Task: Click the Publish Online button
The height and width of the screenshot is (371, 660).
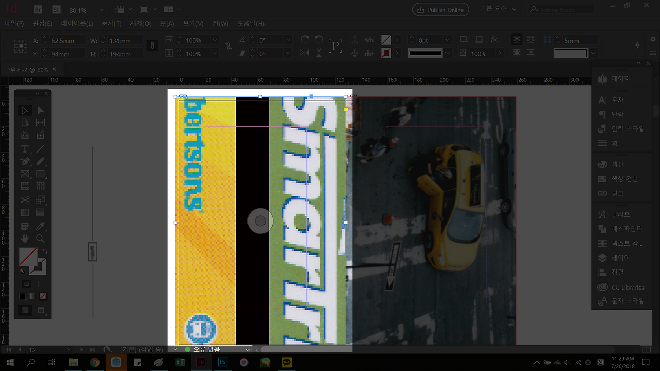Action: [x=441, y=10]
